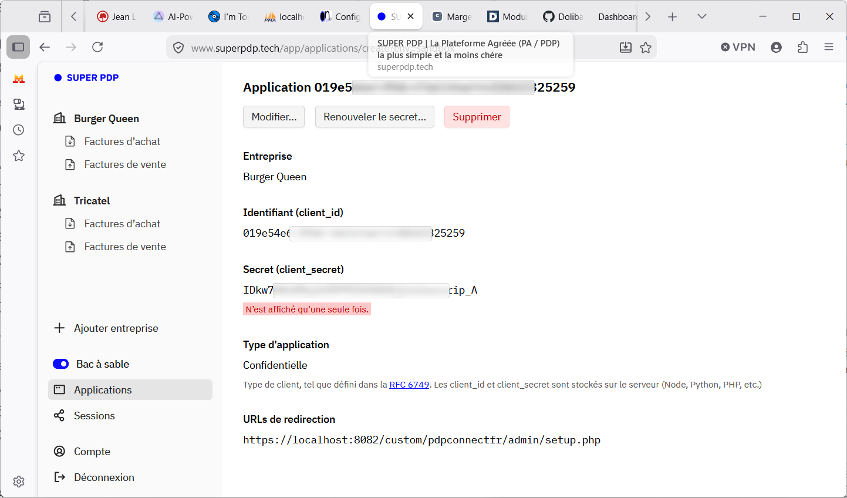Switch to the Jean L tab
The image size is (847, 498).
point(117,16)
